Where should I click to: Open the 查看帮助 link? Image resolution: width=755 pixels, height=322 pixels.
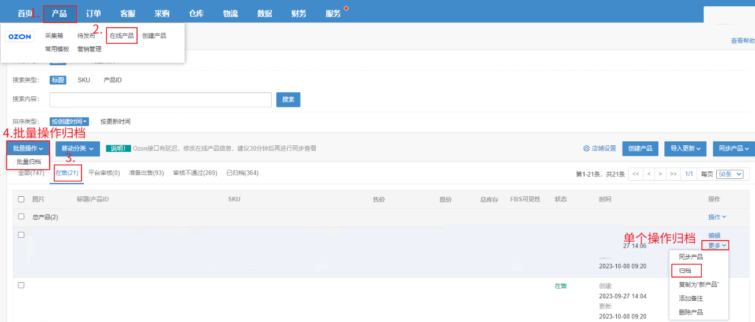(742, 40)
